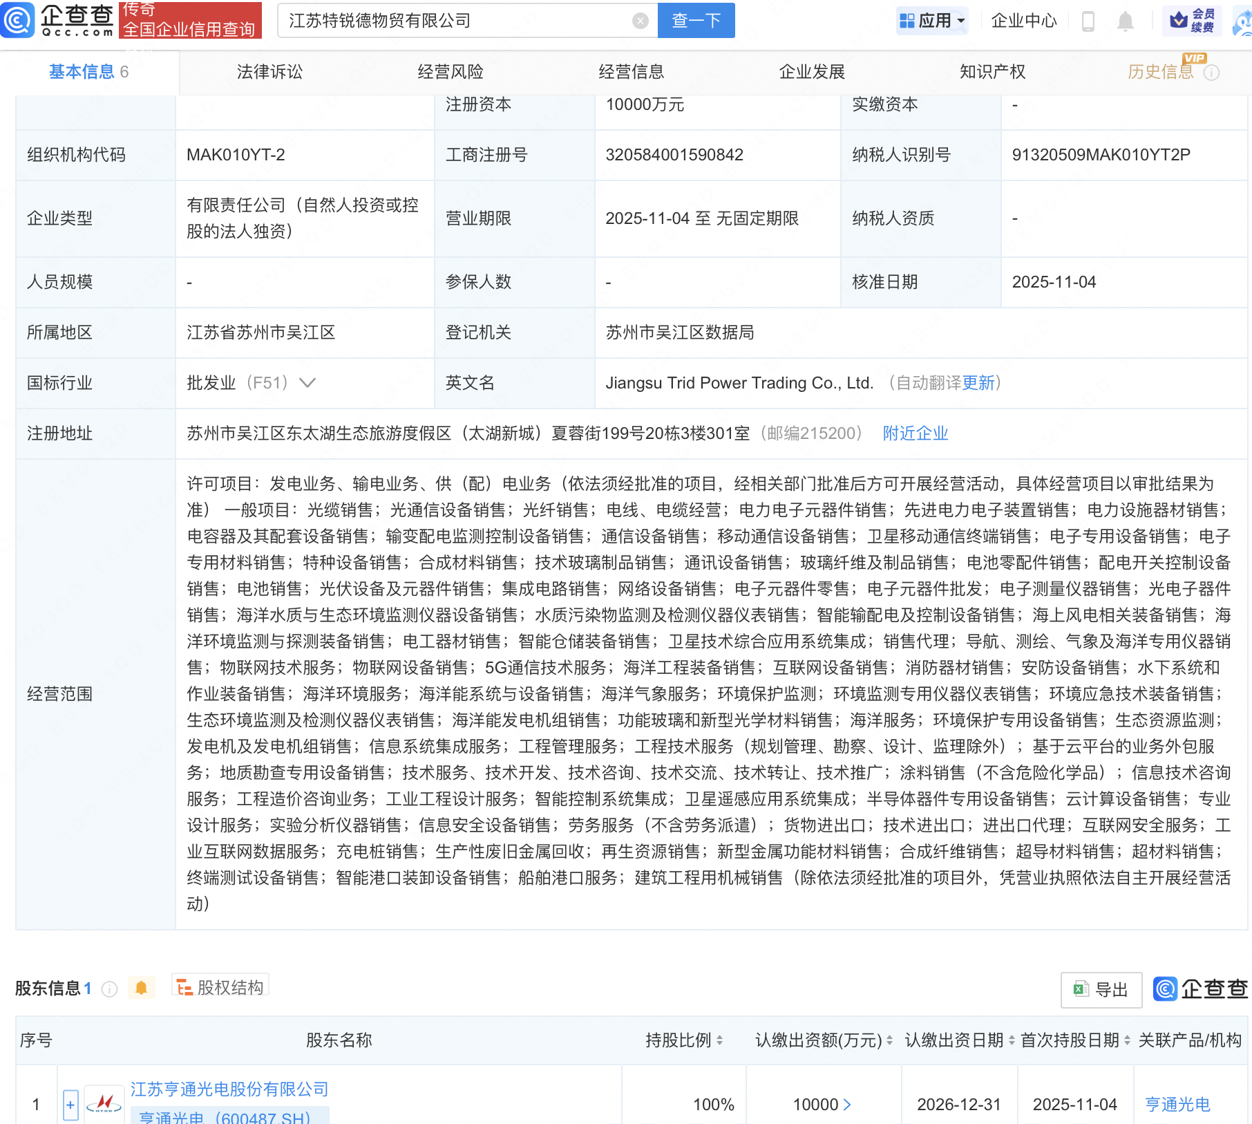
Task: Open the 股权结构 view
Action: coord(220,987)
